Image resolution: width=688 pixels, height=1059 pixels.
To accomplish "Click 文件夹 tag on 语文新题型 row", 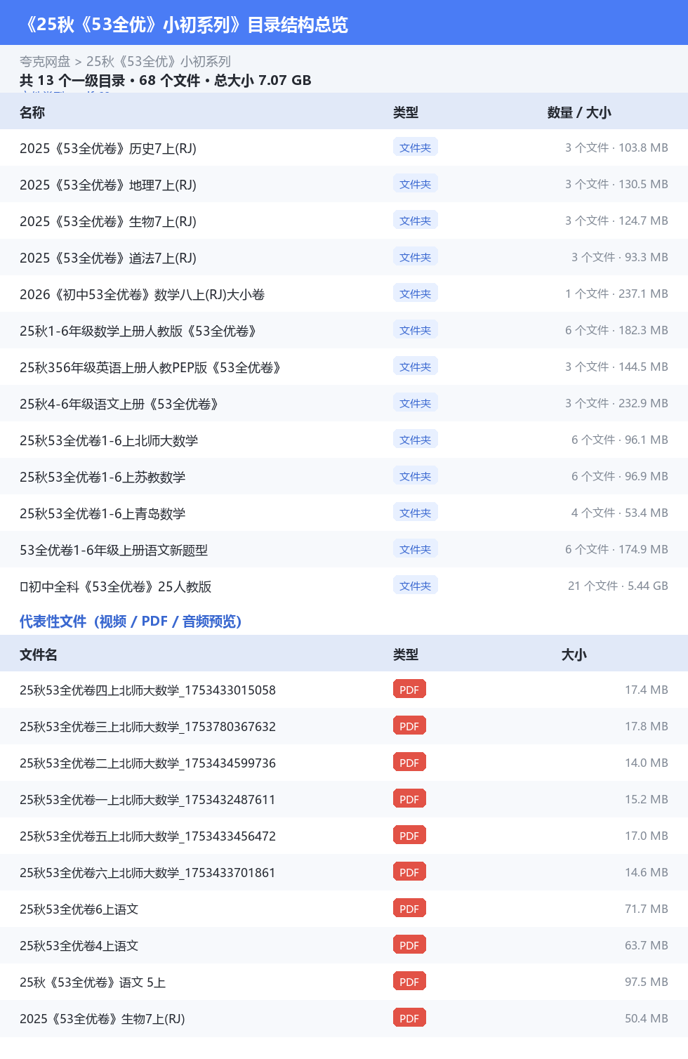I will pyautogui.click(x=416, y=548).
